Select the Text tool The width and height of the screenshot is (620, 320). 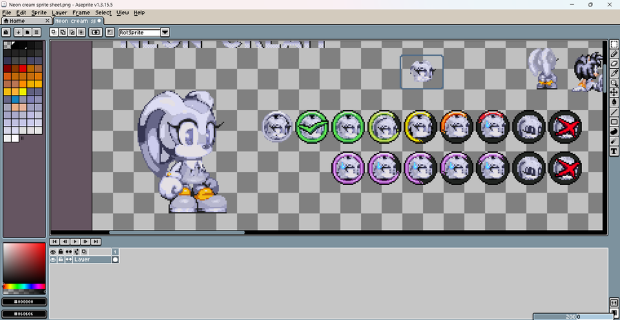(x=614, y=151)
